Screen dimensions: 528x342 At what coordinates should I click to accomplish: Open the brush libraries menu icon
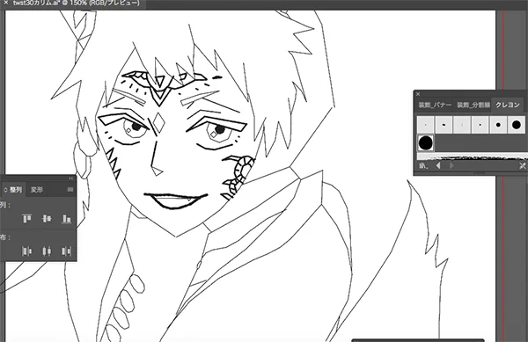tap(423, 166)
